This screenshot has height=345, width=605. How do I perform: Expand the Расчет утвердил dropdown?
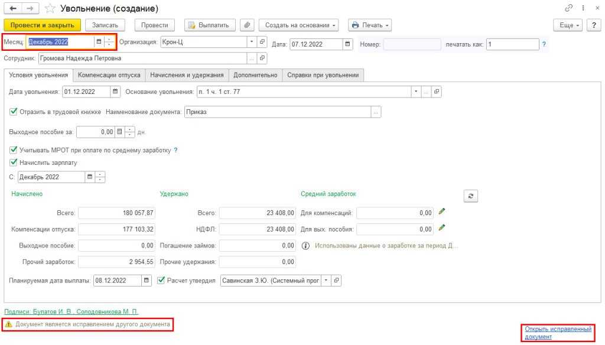(x=326, y=281)
